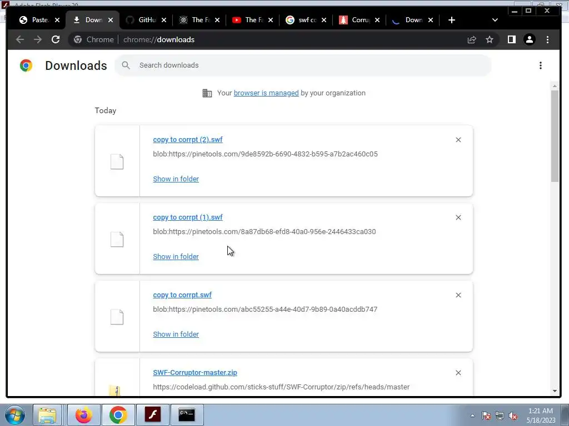Close the Google swf co tab

(324, 20)
